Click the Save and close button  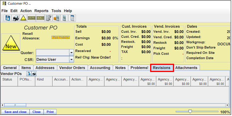15,112
